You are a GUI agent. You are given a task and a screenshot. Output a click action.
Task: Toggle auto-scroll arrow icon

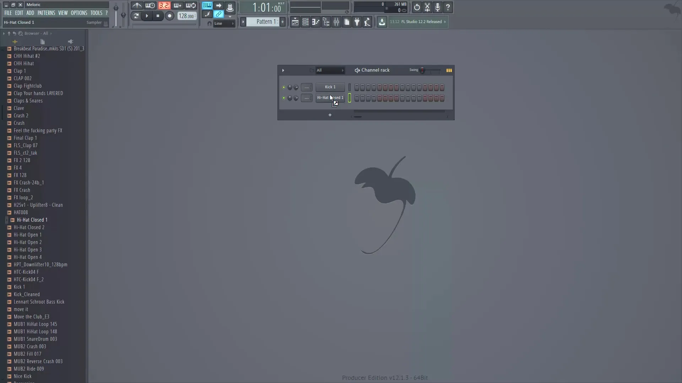(218, 6)
